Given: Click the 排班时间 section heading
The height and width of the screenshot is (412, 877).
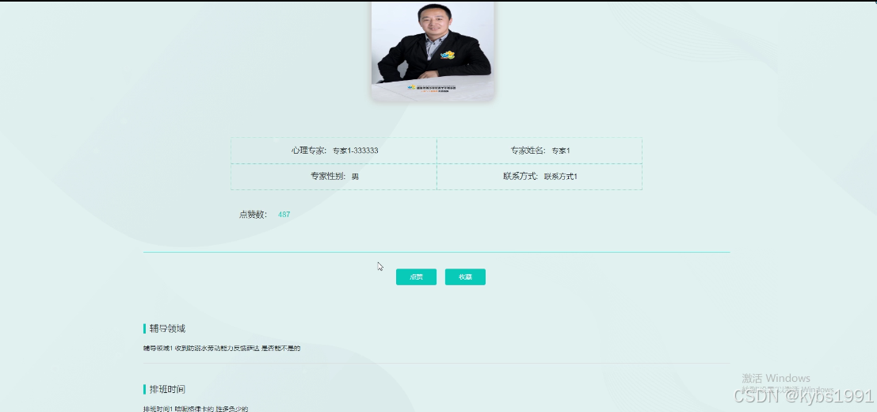Looking at the screenshot, I should [x=167, y=390].
